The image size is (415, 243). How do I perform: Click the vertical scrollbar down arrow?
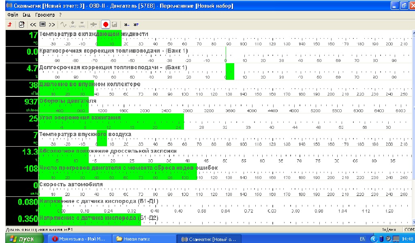click(x=414, y=222)
